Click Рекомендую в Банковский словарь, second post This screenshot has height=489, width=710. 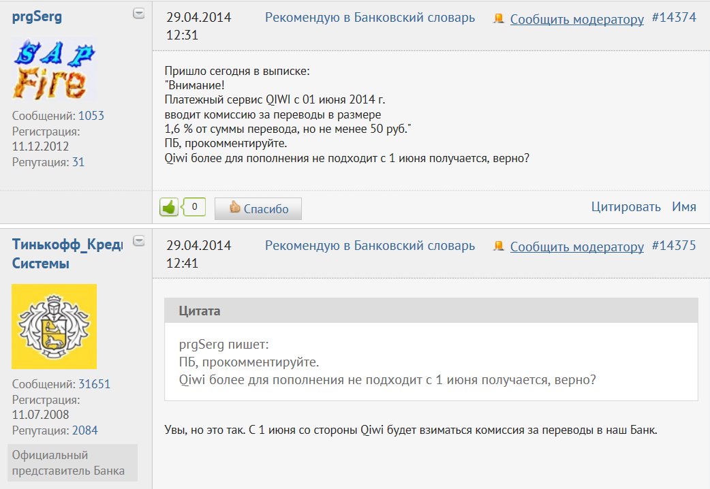[370, 245]
